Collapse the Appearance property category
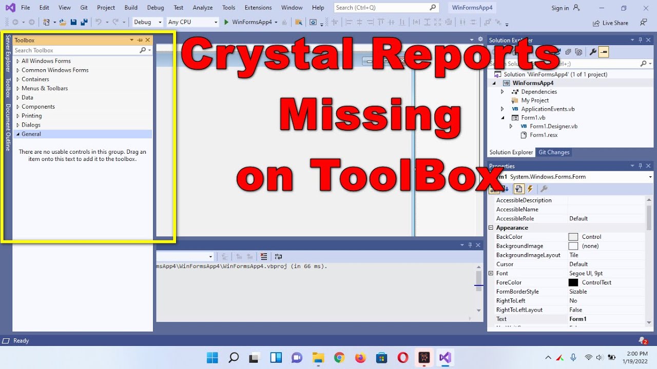 491,228
